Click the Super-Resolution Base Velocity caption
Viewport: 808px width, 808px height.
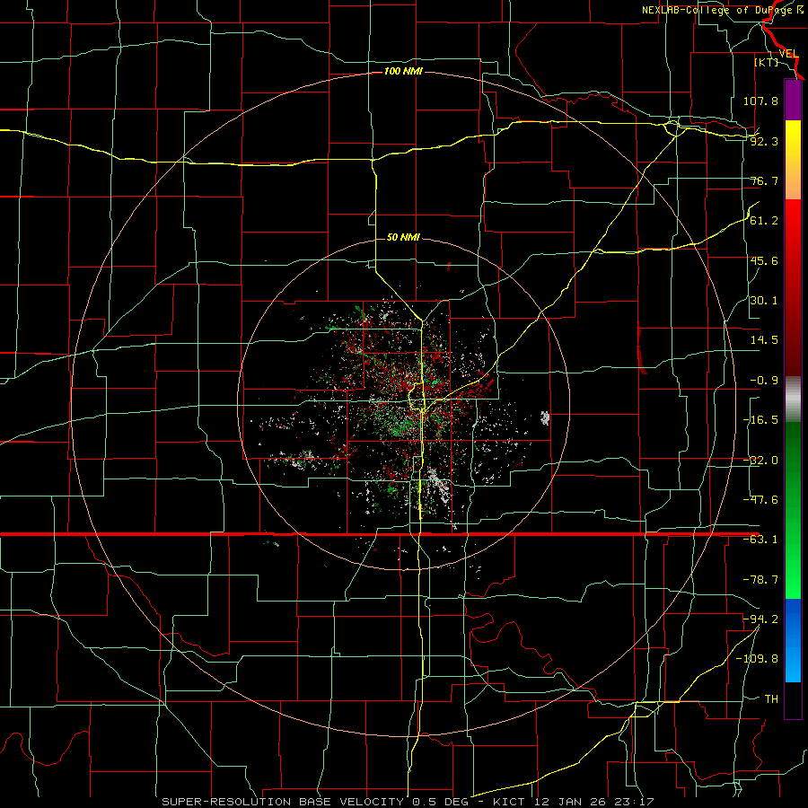[x=408, y=802]
